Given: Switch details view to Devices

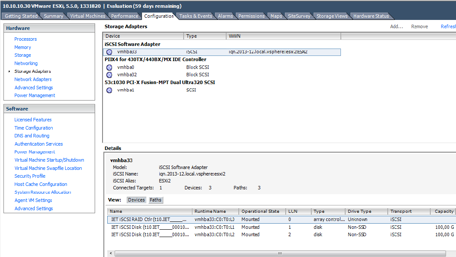Looking at the screenshot, I should click(136, 200).
